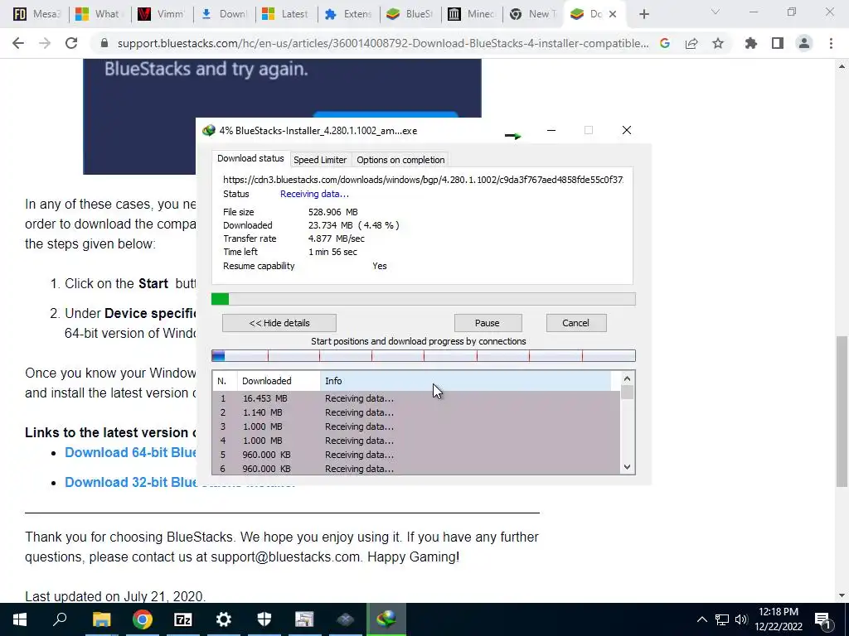Show hidden system tray icons

tap(701, 619)
